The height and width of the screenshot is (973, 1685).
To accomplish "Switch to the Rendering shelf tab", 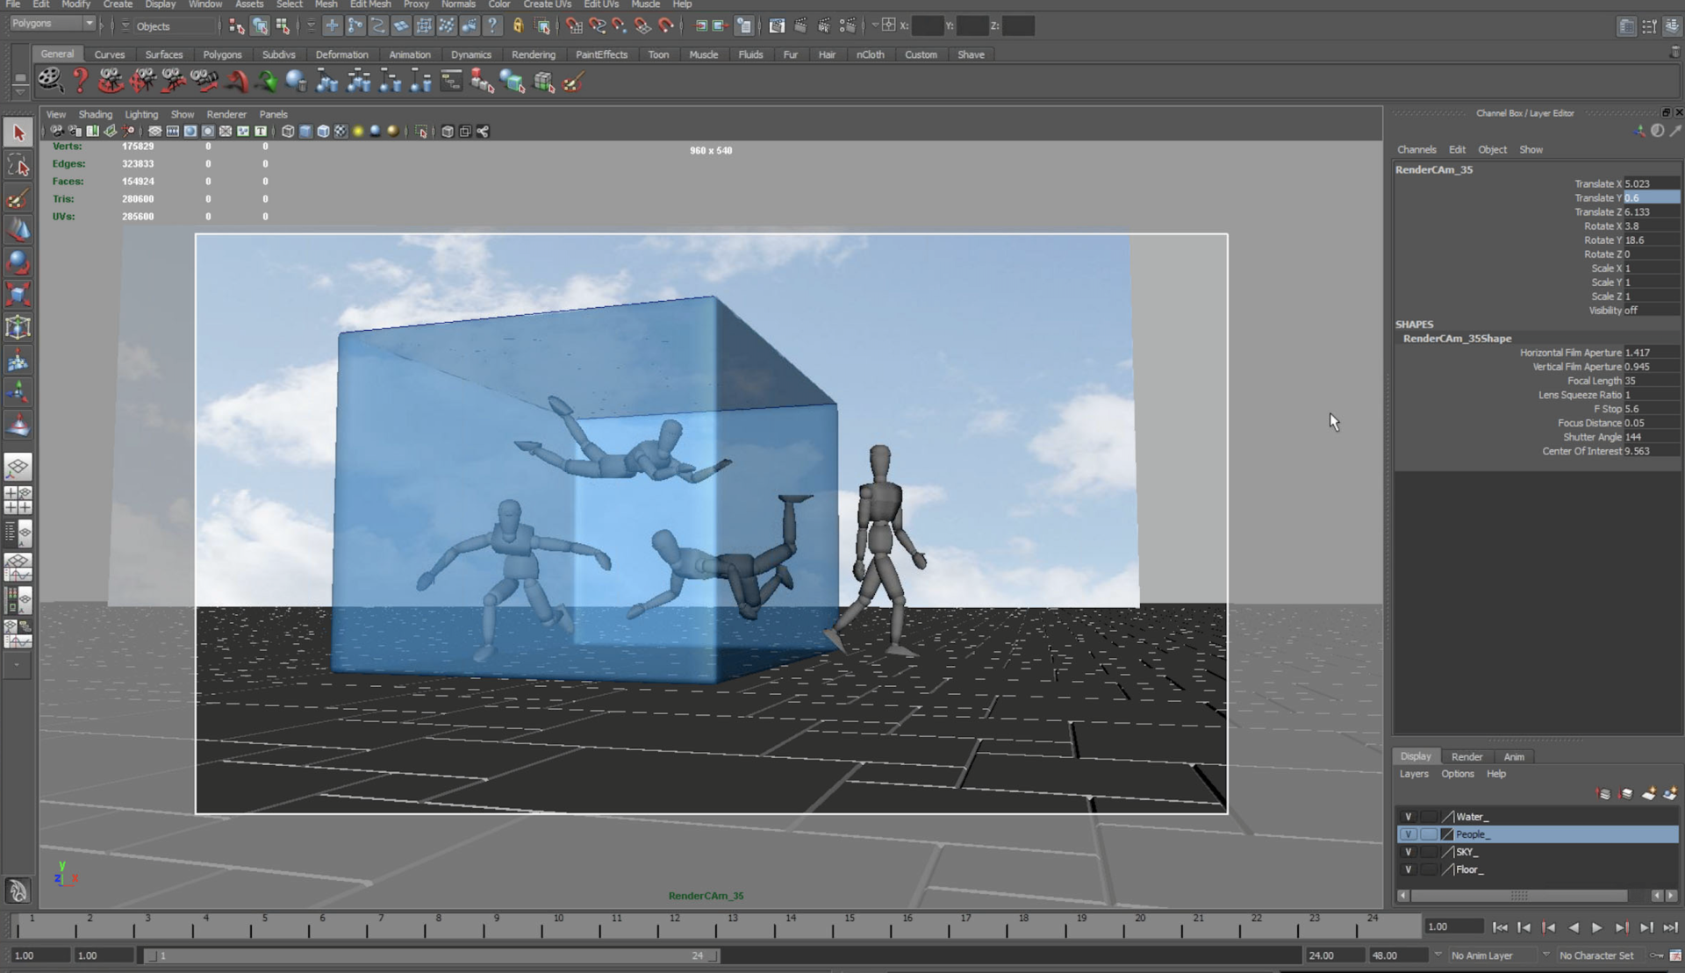I will coord(533,54).
